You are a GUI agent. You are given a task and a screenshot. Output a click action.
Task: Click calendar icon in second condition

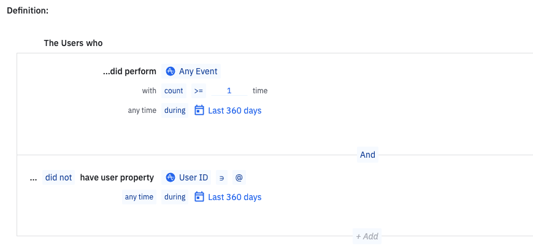pyautogui.click(x=199, y=197)
